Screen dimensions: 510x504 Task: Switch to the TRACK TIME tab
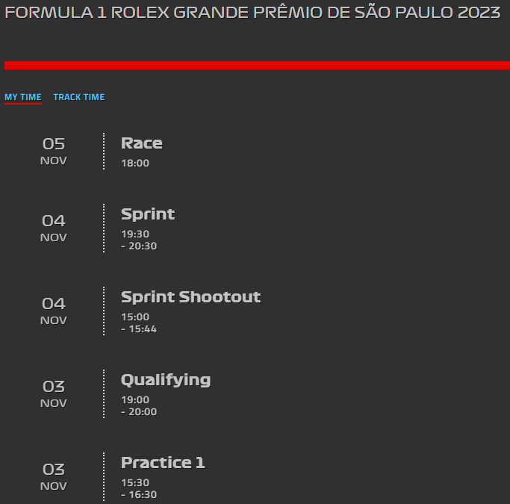click(x=79, y=97)
